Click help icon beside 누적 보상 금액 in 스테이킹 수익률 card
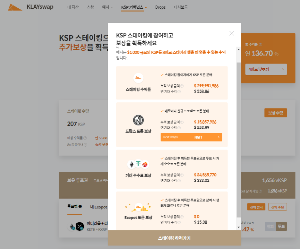Viewport: 300px width, 249px height. pos(182,86)
